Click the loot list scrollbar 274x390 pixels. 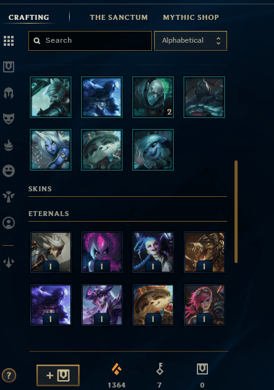pos(236,212)
